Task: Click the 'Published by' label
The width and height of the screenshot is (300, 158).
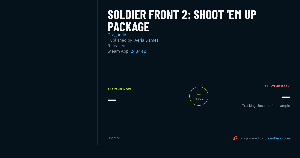Action: (120, 40)
